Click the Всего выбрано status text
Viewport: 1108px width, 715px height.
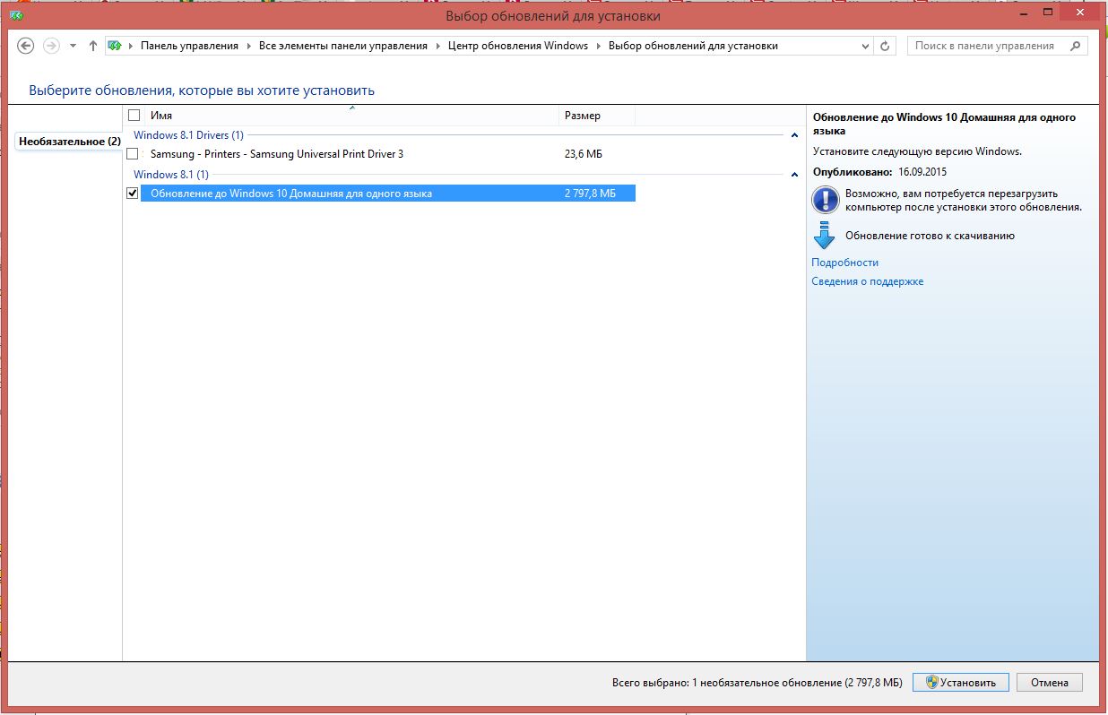tap(757, 682)
